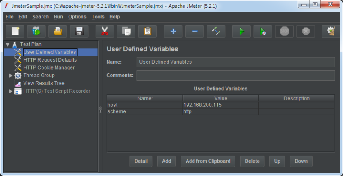This screenshot has height=176, width=343.
Task: Open the Edit menu
Action: pos(23,17)
